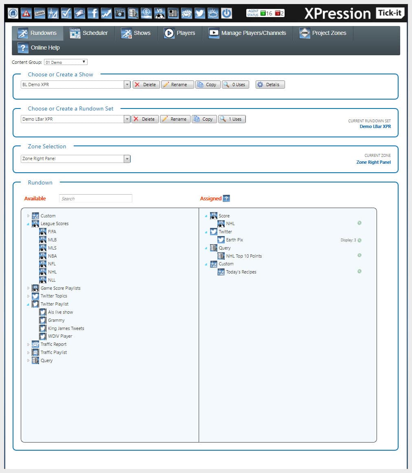Image resolution: width=412 pixels, height=473 pixels.
Task: Go to the Shows tab
Action: tap(136, 33)
